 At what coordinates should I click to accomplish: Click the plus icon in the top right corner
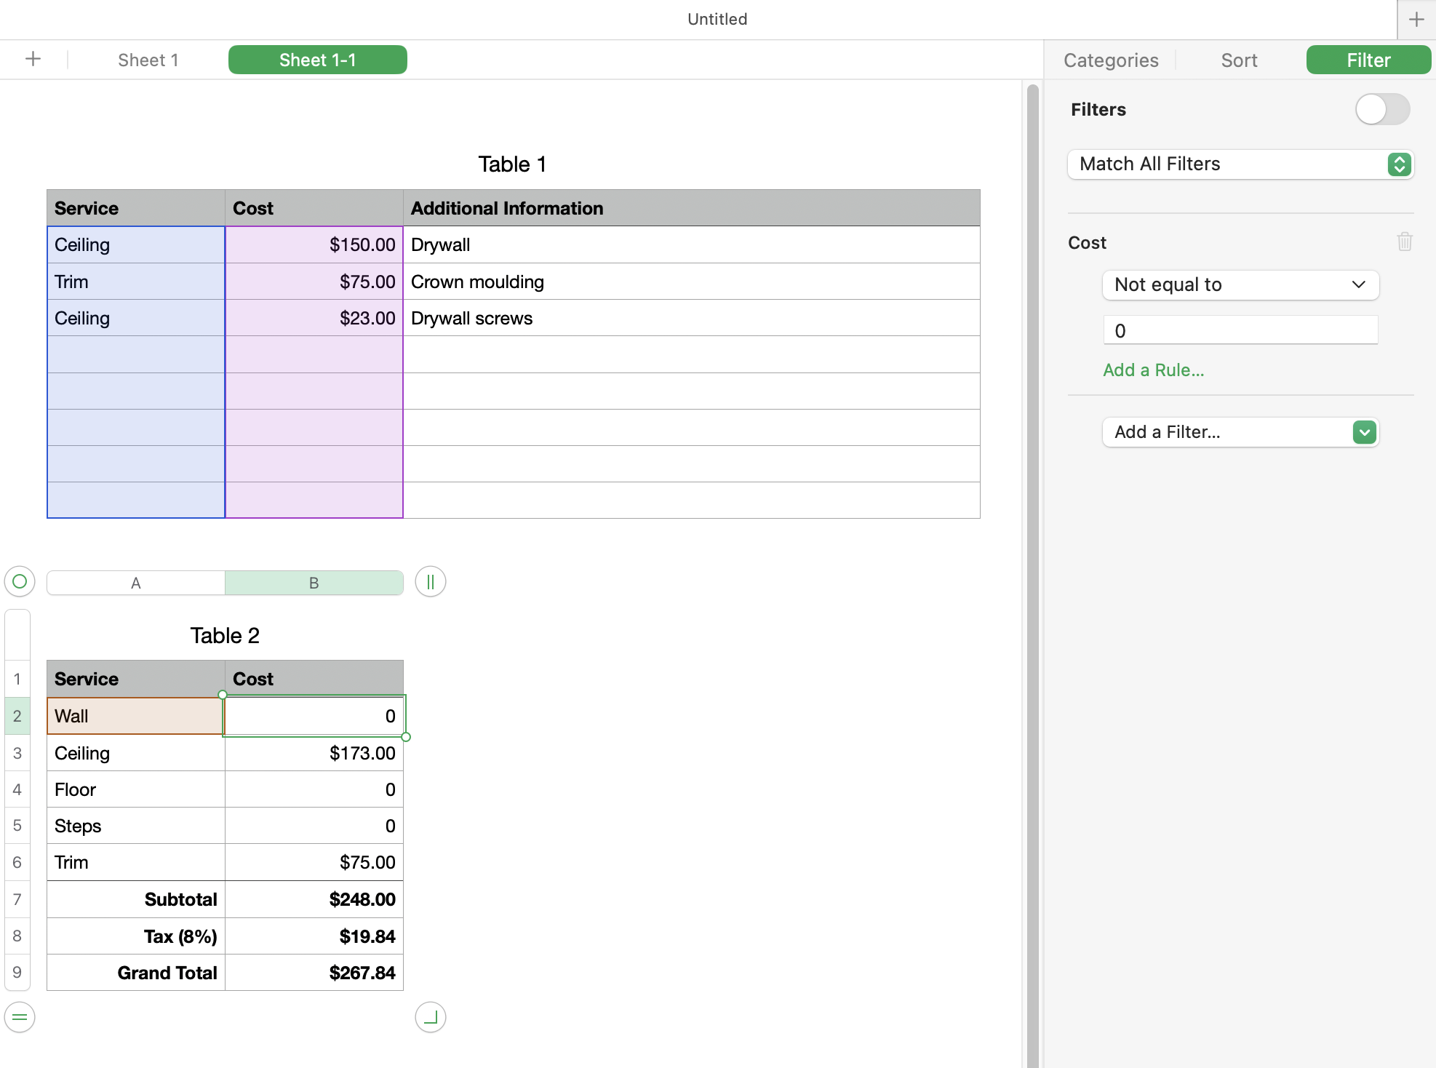click(x=1416, y=20)
